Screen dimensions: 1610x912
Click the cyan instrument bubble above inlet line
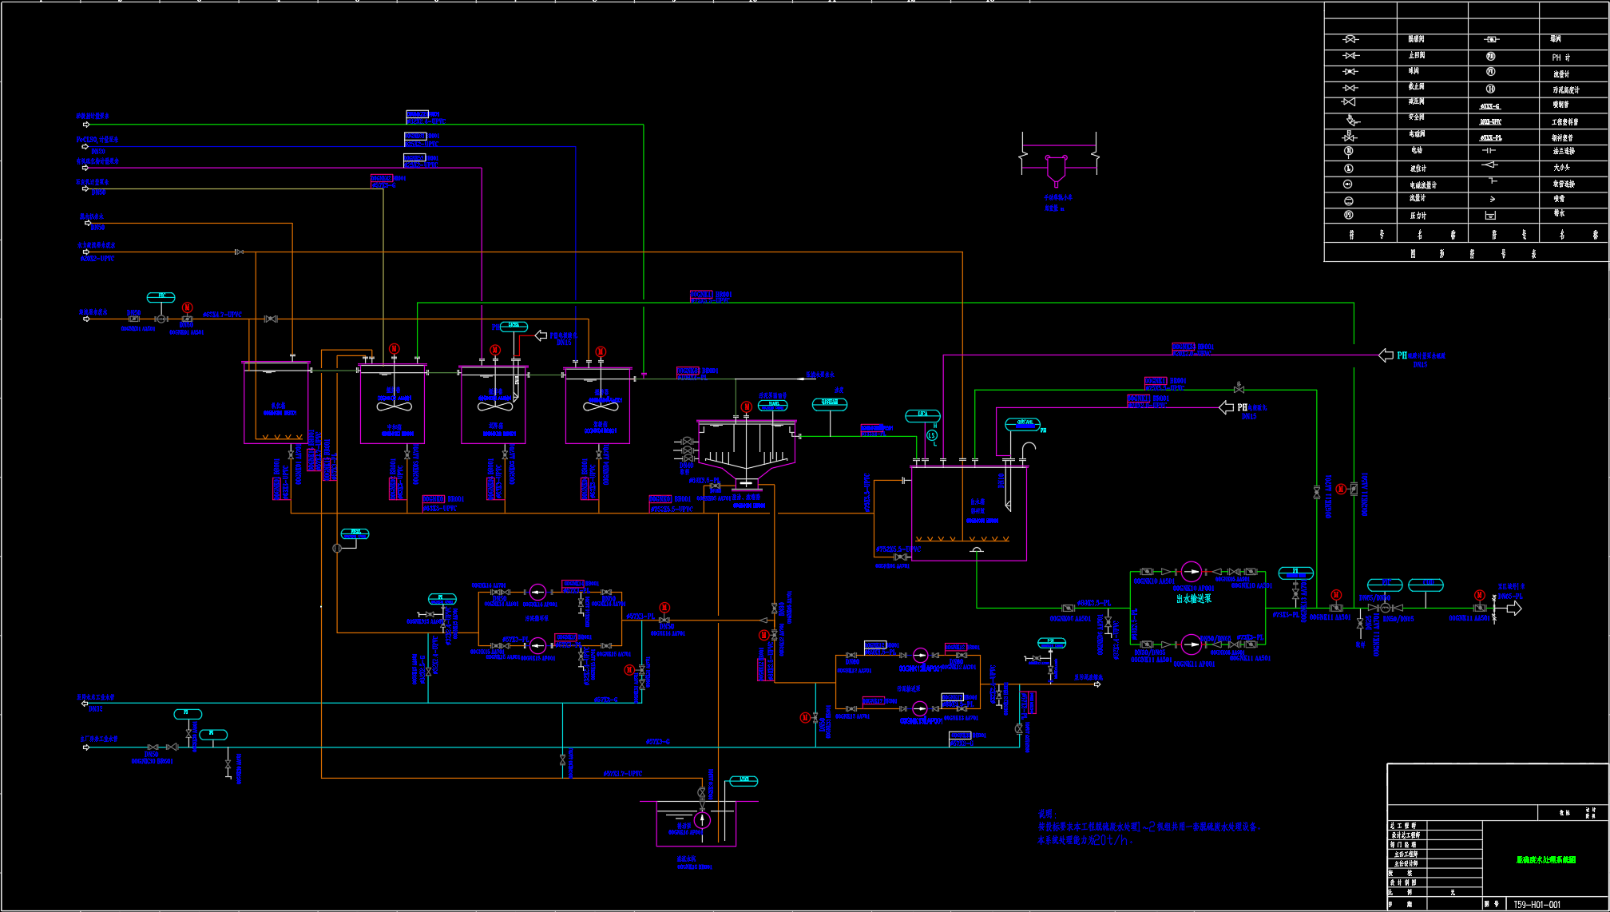161,296
